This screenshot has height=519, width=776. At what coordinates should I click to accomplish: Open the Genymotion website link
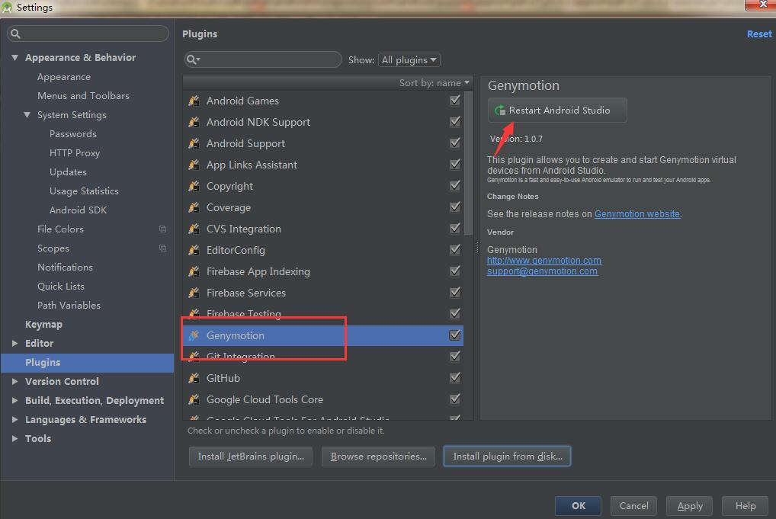pos(637,213)
